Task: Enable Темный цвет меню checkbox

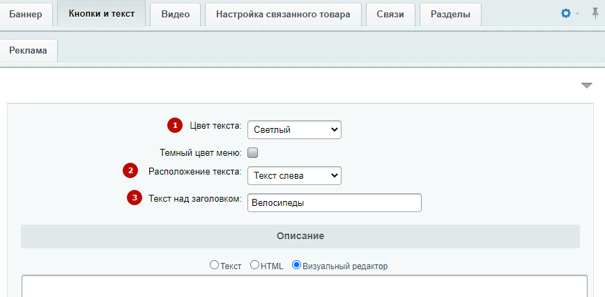Action: click(x=253, y=153)
